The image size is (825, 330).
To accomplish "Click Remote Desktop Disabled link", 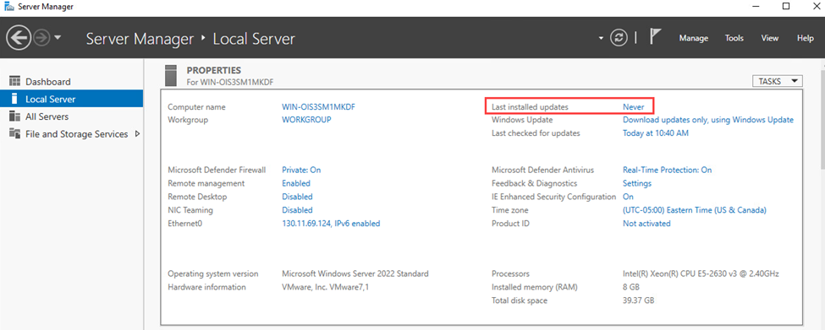I will (297, 197).
